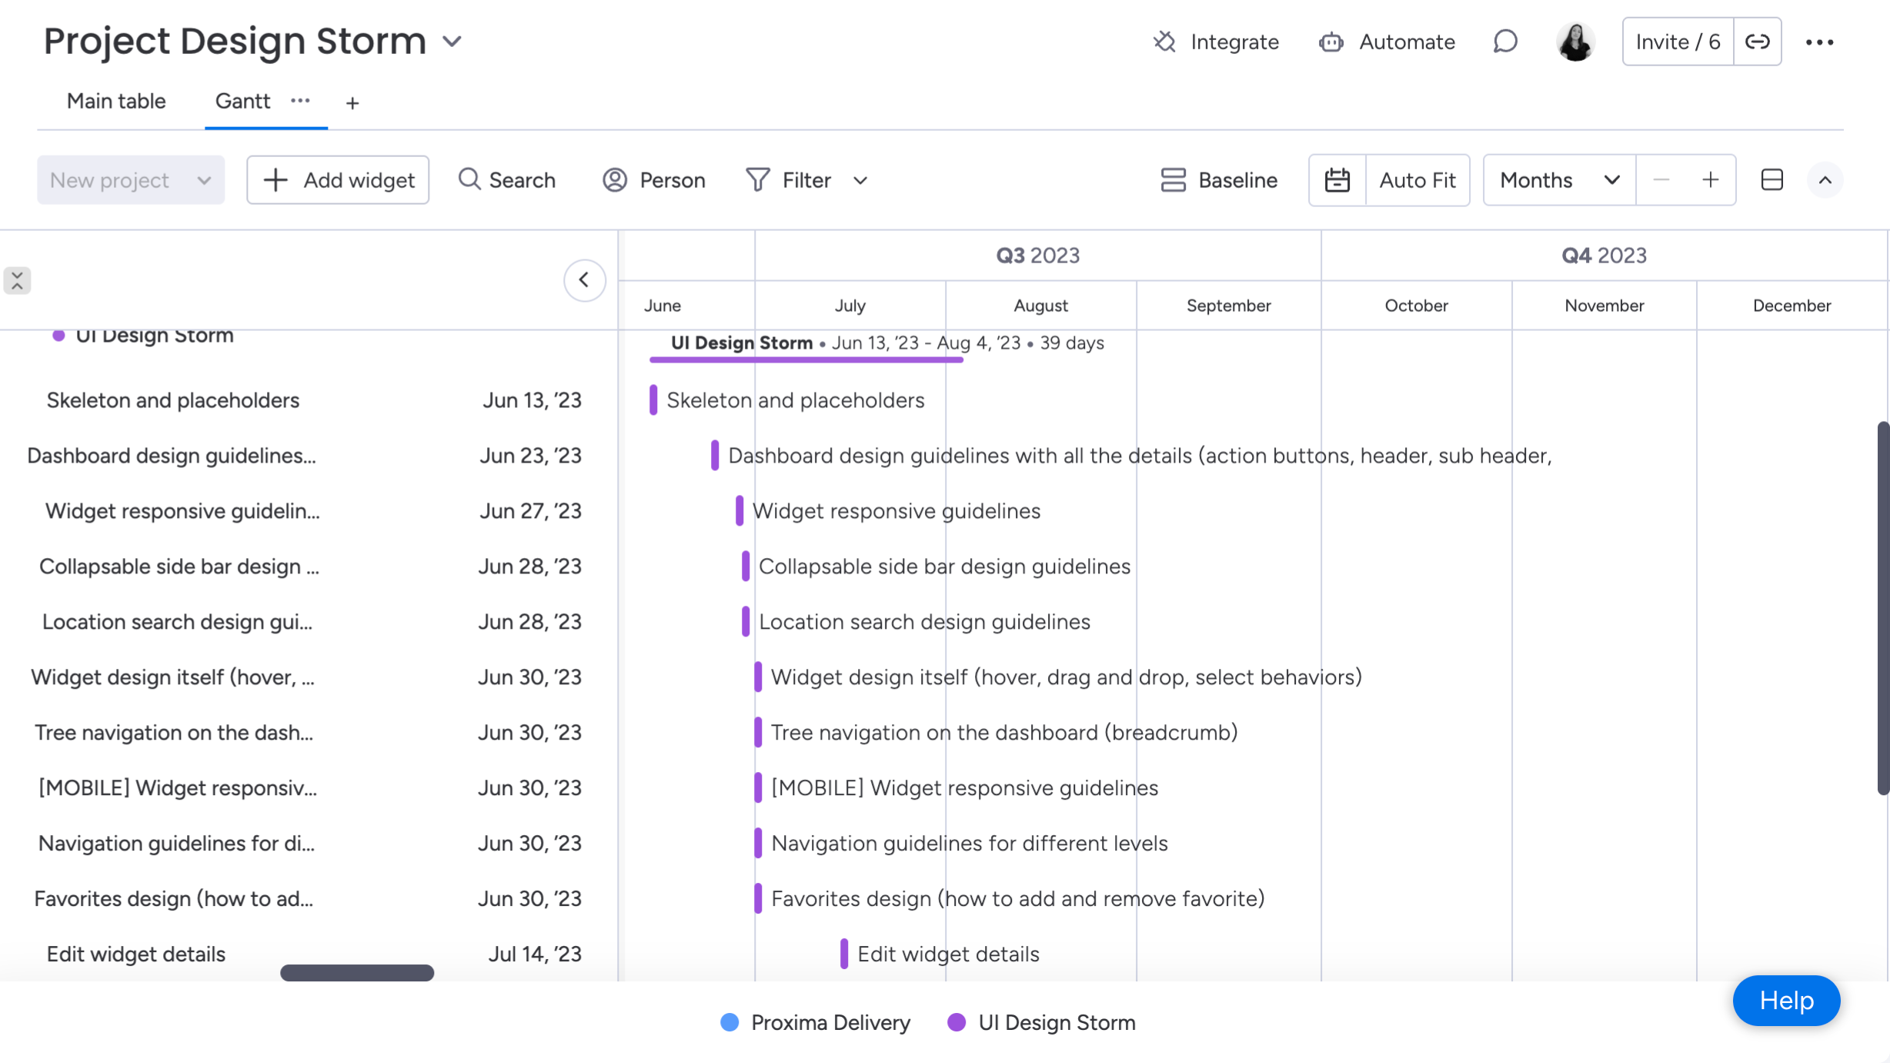Click the Edit widget details timeline bar
1890x1063 pixels.
[844, 954]
